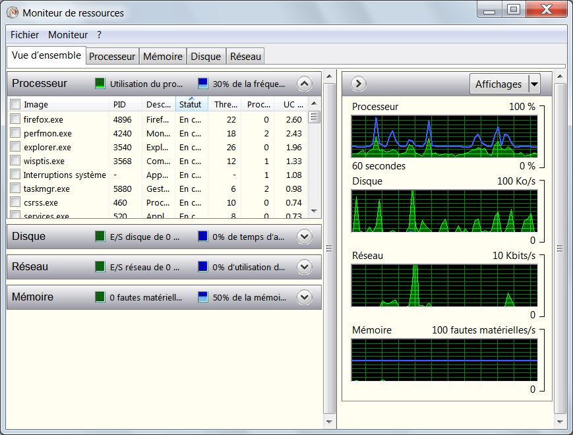573x435 pixels.
Task: Click graphs pane scrollbar up arrow
Action: (560, 76)
